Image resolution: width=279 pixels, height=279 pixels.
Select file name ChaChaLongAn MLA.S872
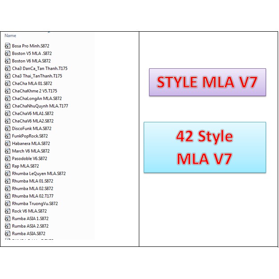(37, 98)
